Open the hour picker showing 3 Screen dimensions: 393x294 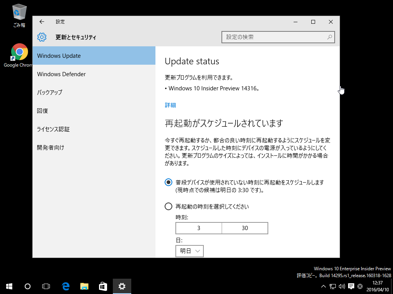(199, 228)
